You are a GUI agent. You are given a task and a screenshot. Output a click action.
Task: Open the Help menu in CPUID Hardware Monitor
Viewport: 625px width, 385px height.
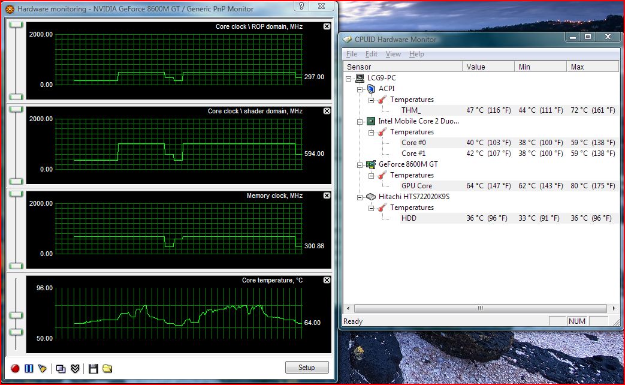tap(416, 54)
